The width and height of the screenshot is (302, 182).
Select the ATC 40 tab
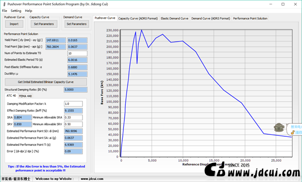(11, 95)
